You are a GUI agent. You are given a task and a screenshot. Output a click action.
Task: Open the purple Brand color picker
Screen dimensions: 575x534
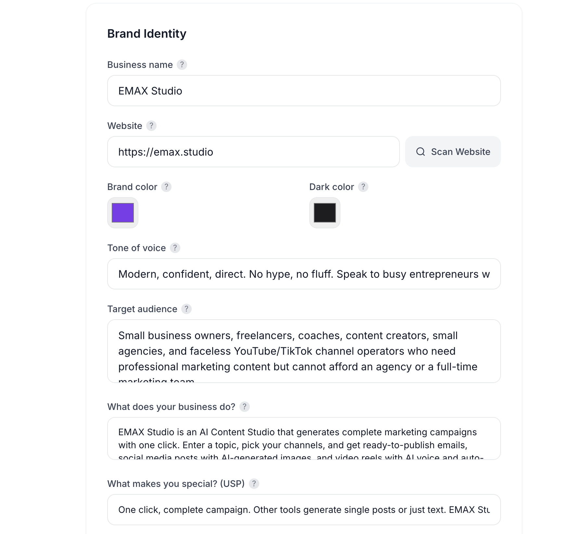(x=122, y=213)
